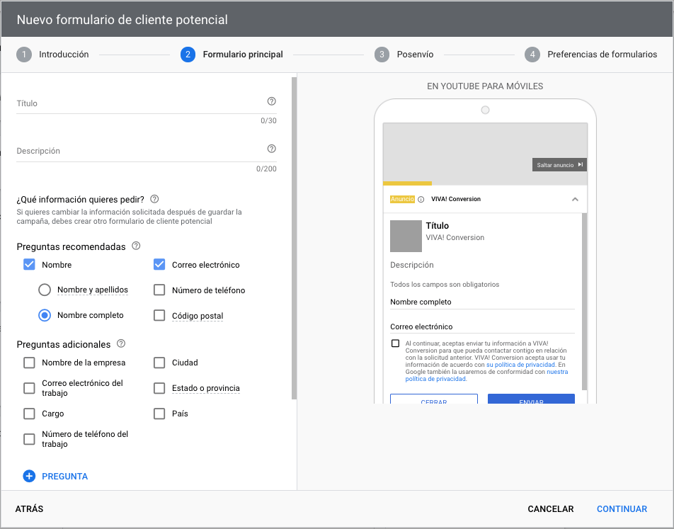The width and height of the screenshot is (674, 529).
Task: Click the step 2 circle icon
Action: [188, 55]
